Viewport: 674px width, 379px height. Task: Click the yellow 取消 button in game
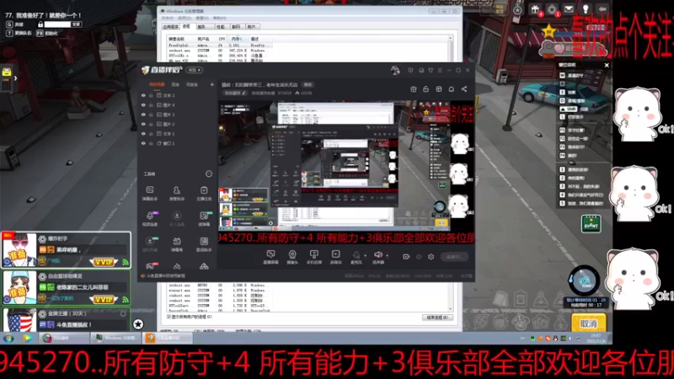coord(588,323)
